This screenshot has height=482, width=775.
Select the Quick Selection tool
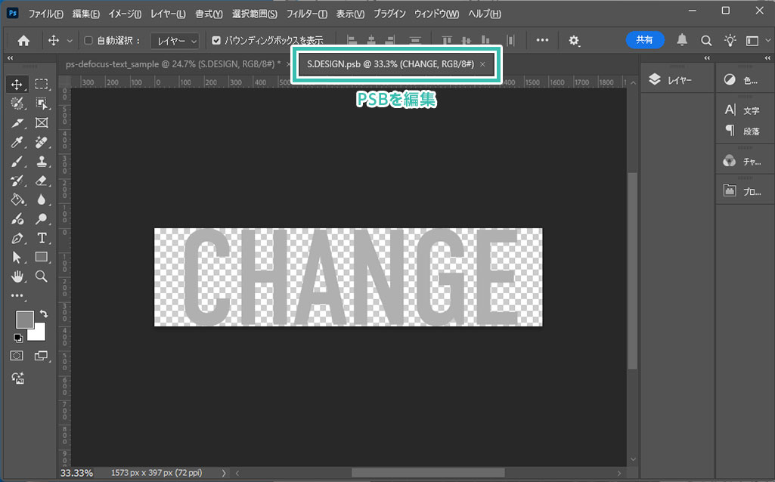(x=17, y=104)
